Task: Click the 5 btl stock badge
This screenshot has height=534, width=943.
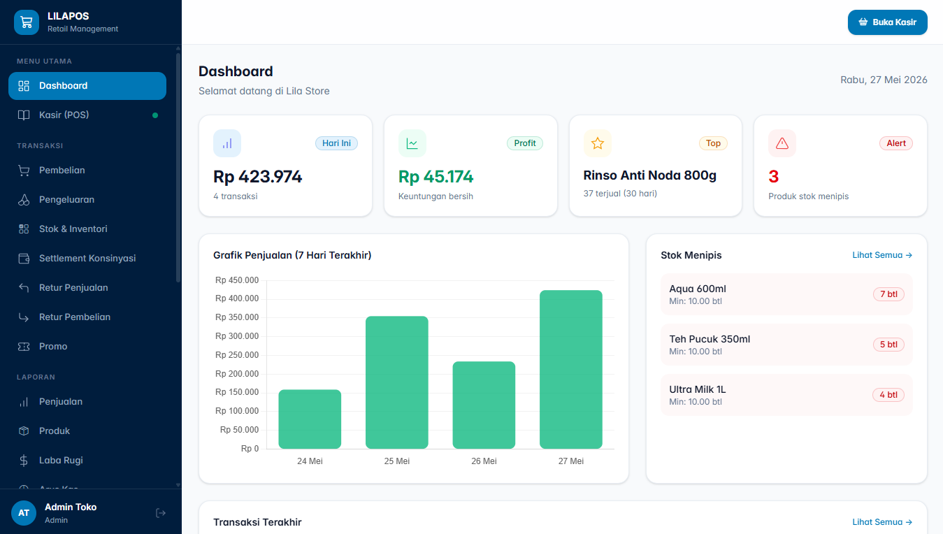Action: pyautogui.click(x=888, y=345)
